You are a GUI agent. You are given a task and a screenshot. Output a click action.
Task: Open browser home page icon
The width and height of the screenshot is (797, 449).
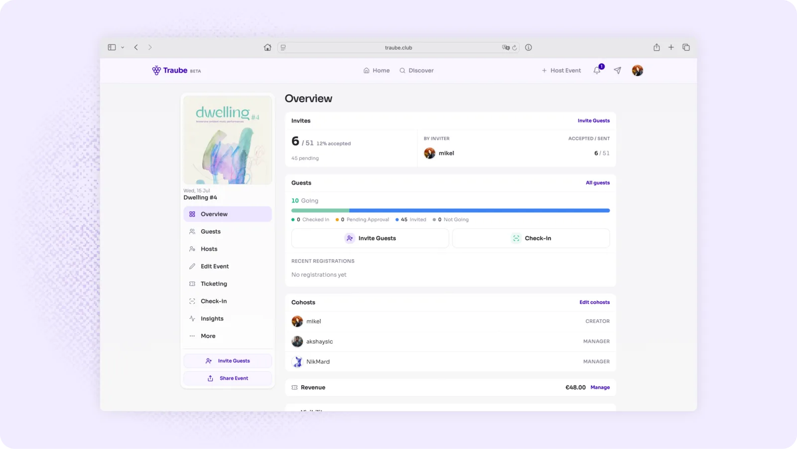coord(267,47)
